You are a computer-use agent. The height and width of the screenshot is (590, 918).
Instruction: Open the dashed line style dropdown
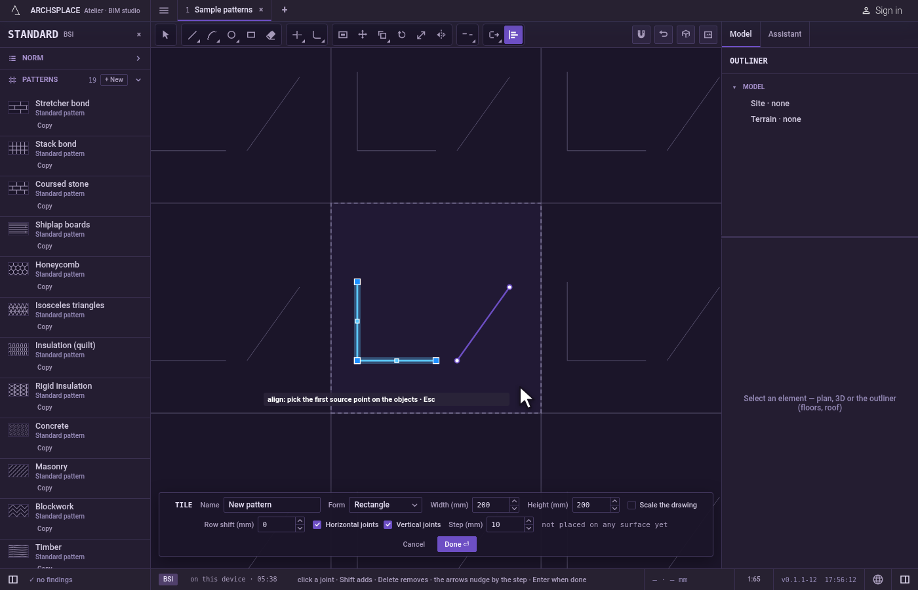coord(468,35)
